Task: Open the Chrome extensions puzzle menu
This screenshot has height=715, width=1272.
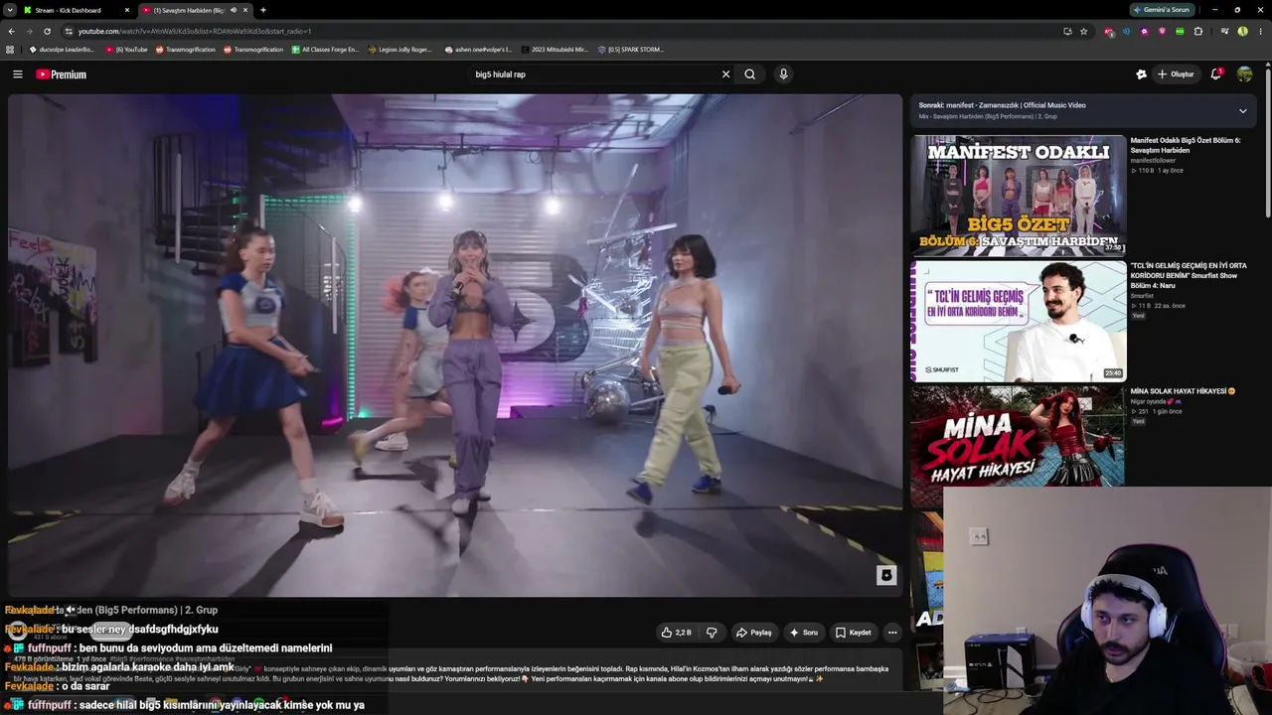Action: coord(1198,31)
